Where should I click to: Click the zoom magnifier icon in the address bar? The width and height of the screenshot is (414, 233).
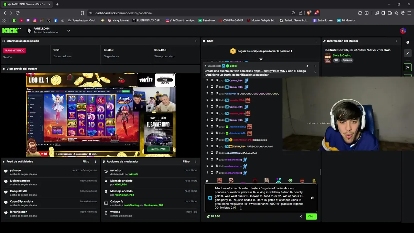click(293, 13)
